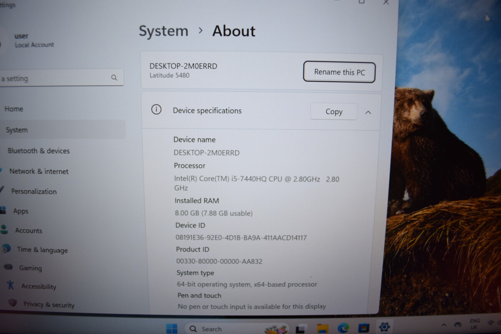Viewport: 501px width, 334px height.
Task: Collapse the Device specifications section
Action: click(368, 112)
